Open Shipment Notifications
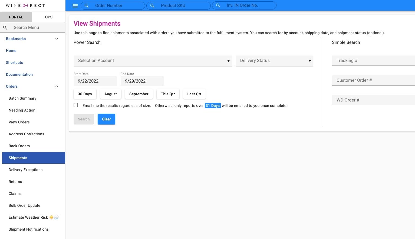This screenshot has width=415, height=239. (x=29, y=229)
